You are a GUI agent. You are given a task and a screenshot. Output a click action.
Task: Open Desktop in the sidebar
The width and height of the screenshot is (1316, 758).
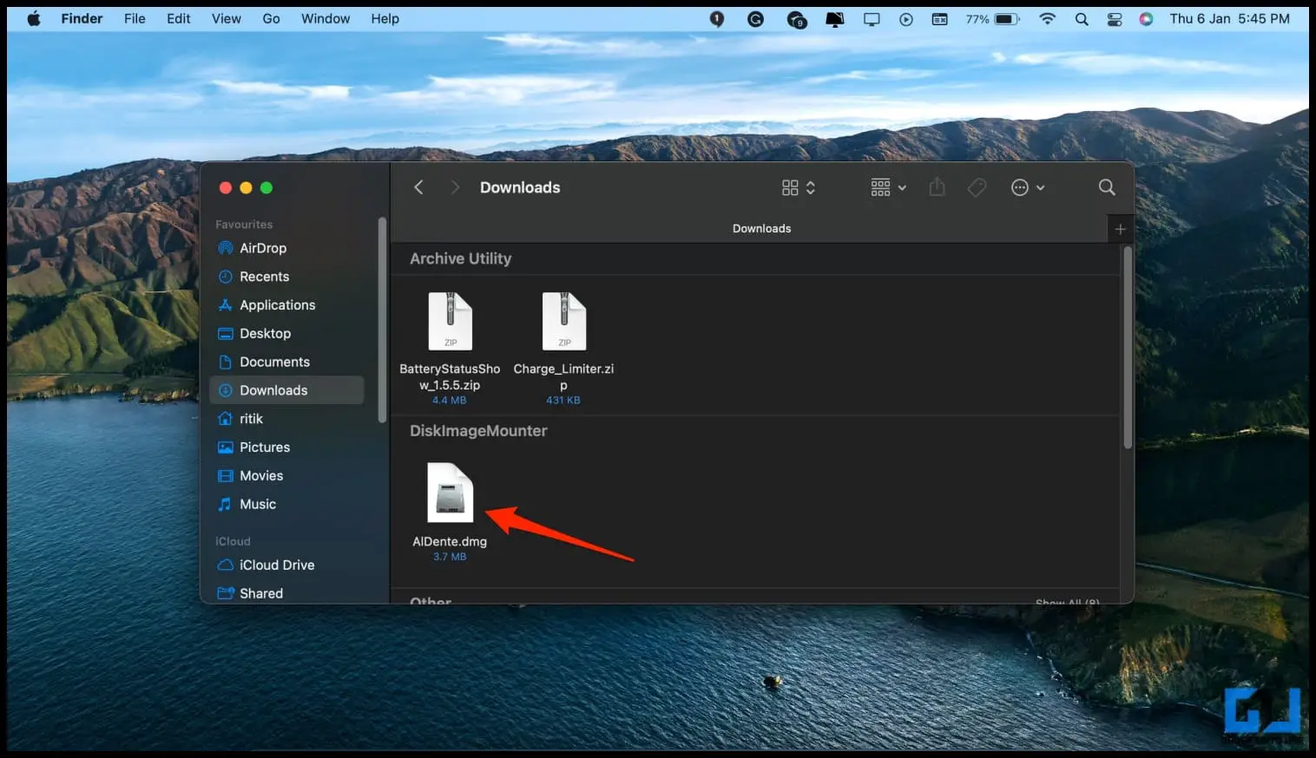tap(287, 333)
